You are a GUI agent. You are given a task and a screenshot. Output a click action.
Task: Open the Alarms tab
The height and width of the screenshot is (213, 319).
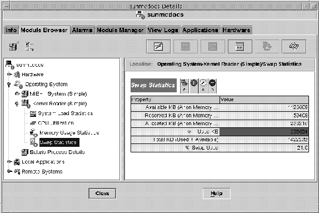pos(82,30)
